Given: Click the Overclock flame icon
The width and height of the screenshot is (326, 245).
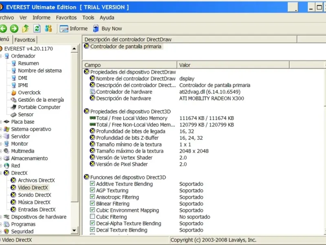Looking at the screenshot, I should [x=14, y=93].
